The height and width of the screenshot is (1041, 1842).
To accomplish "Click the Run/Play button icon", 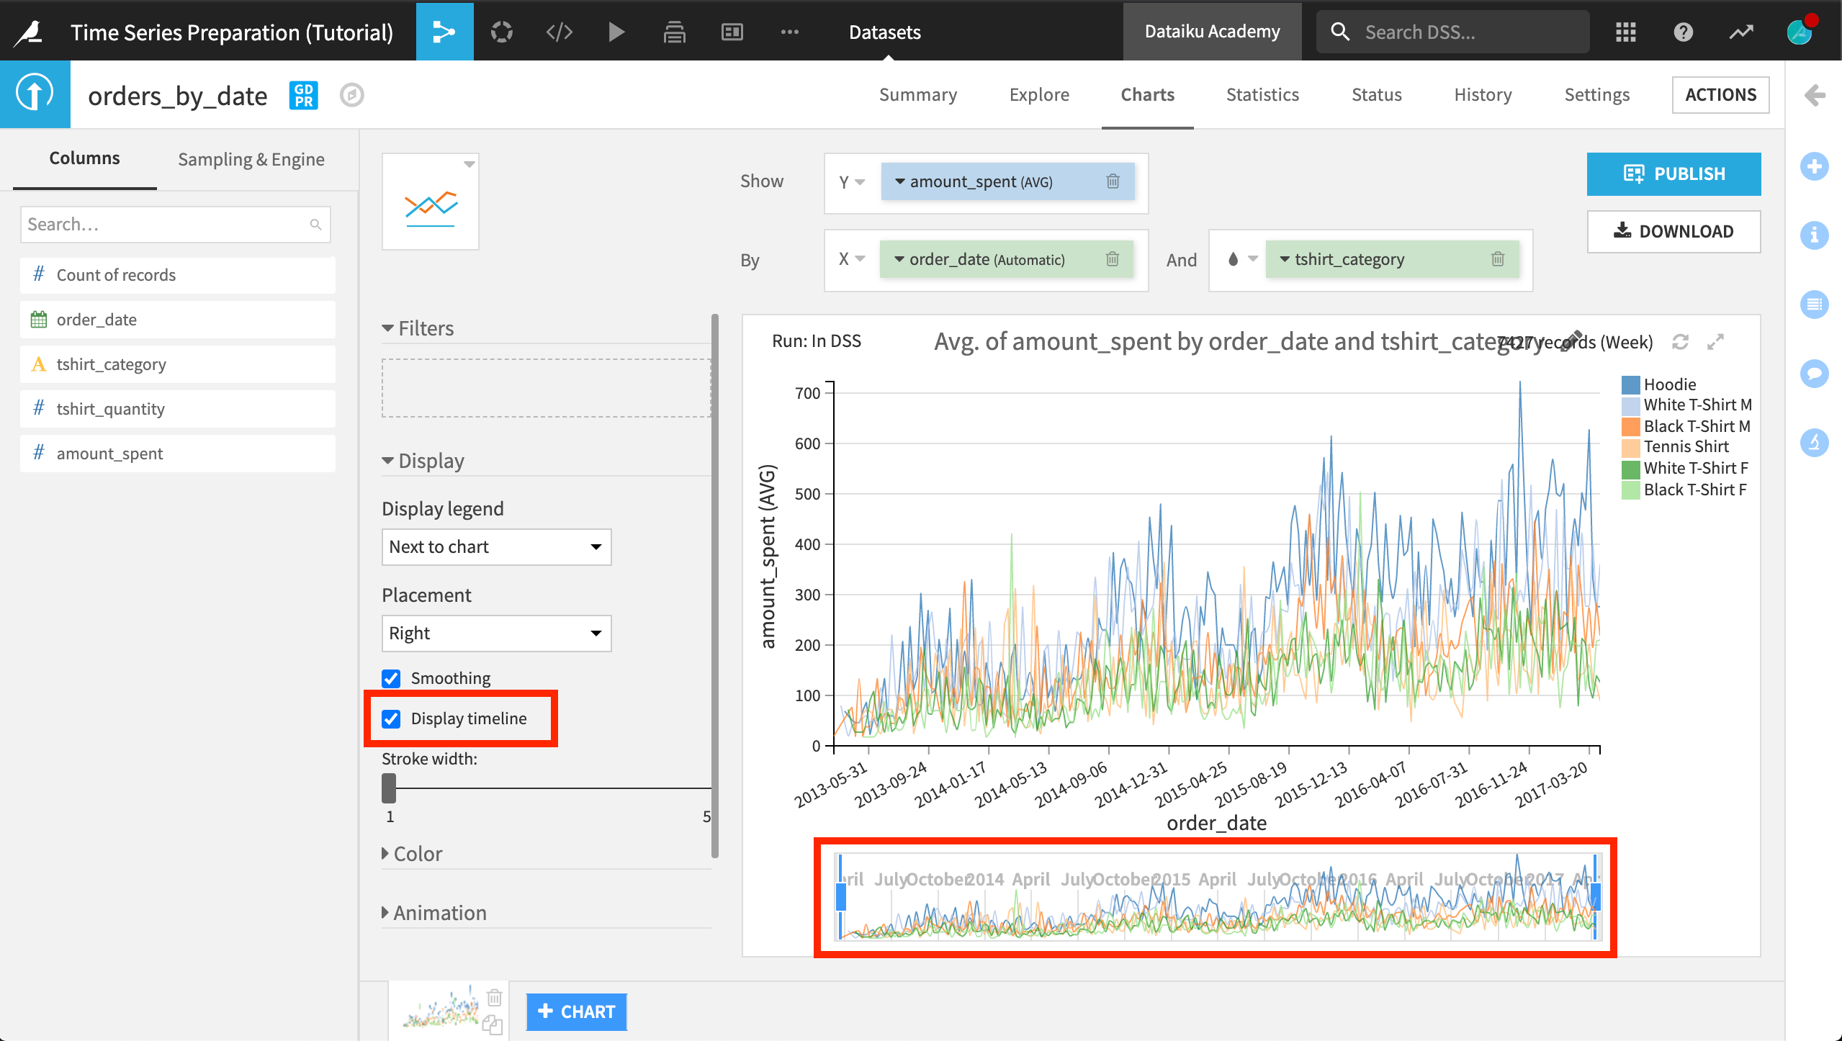I will [x=616, y=32].
